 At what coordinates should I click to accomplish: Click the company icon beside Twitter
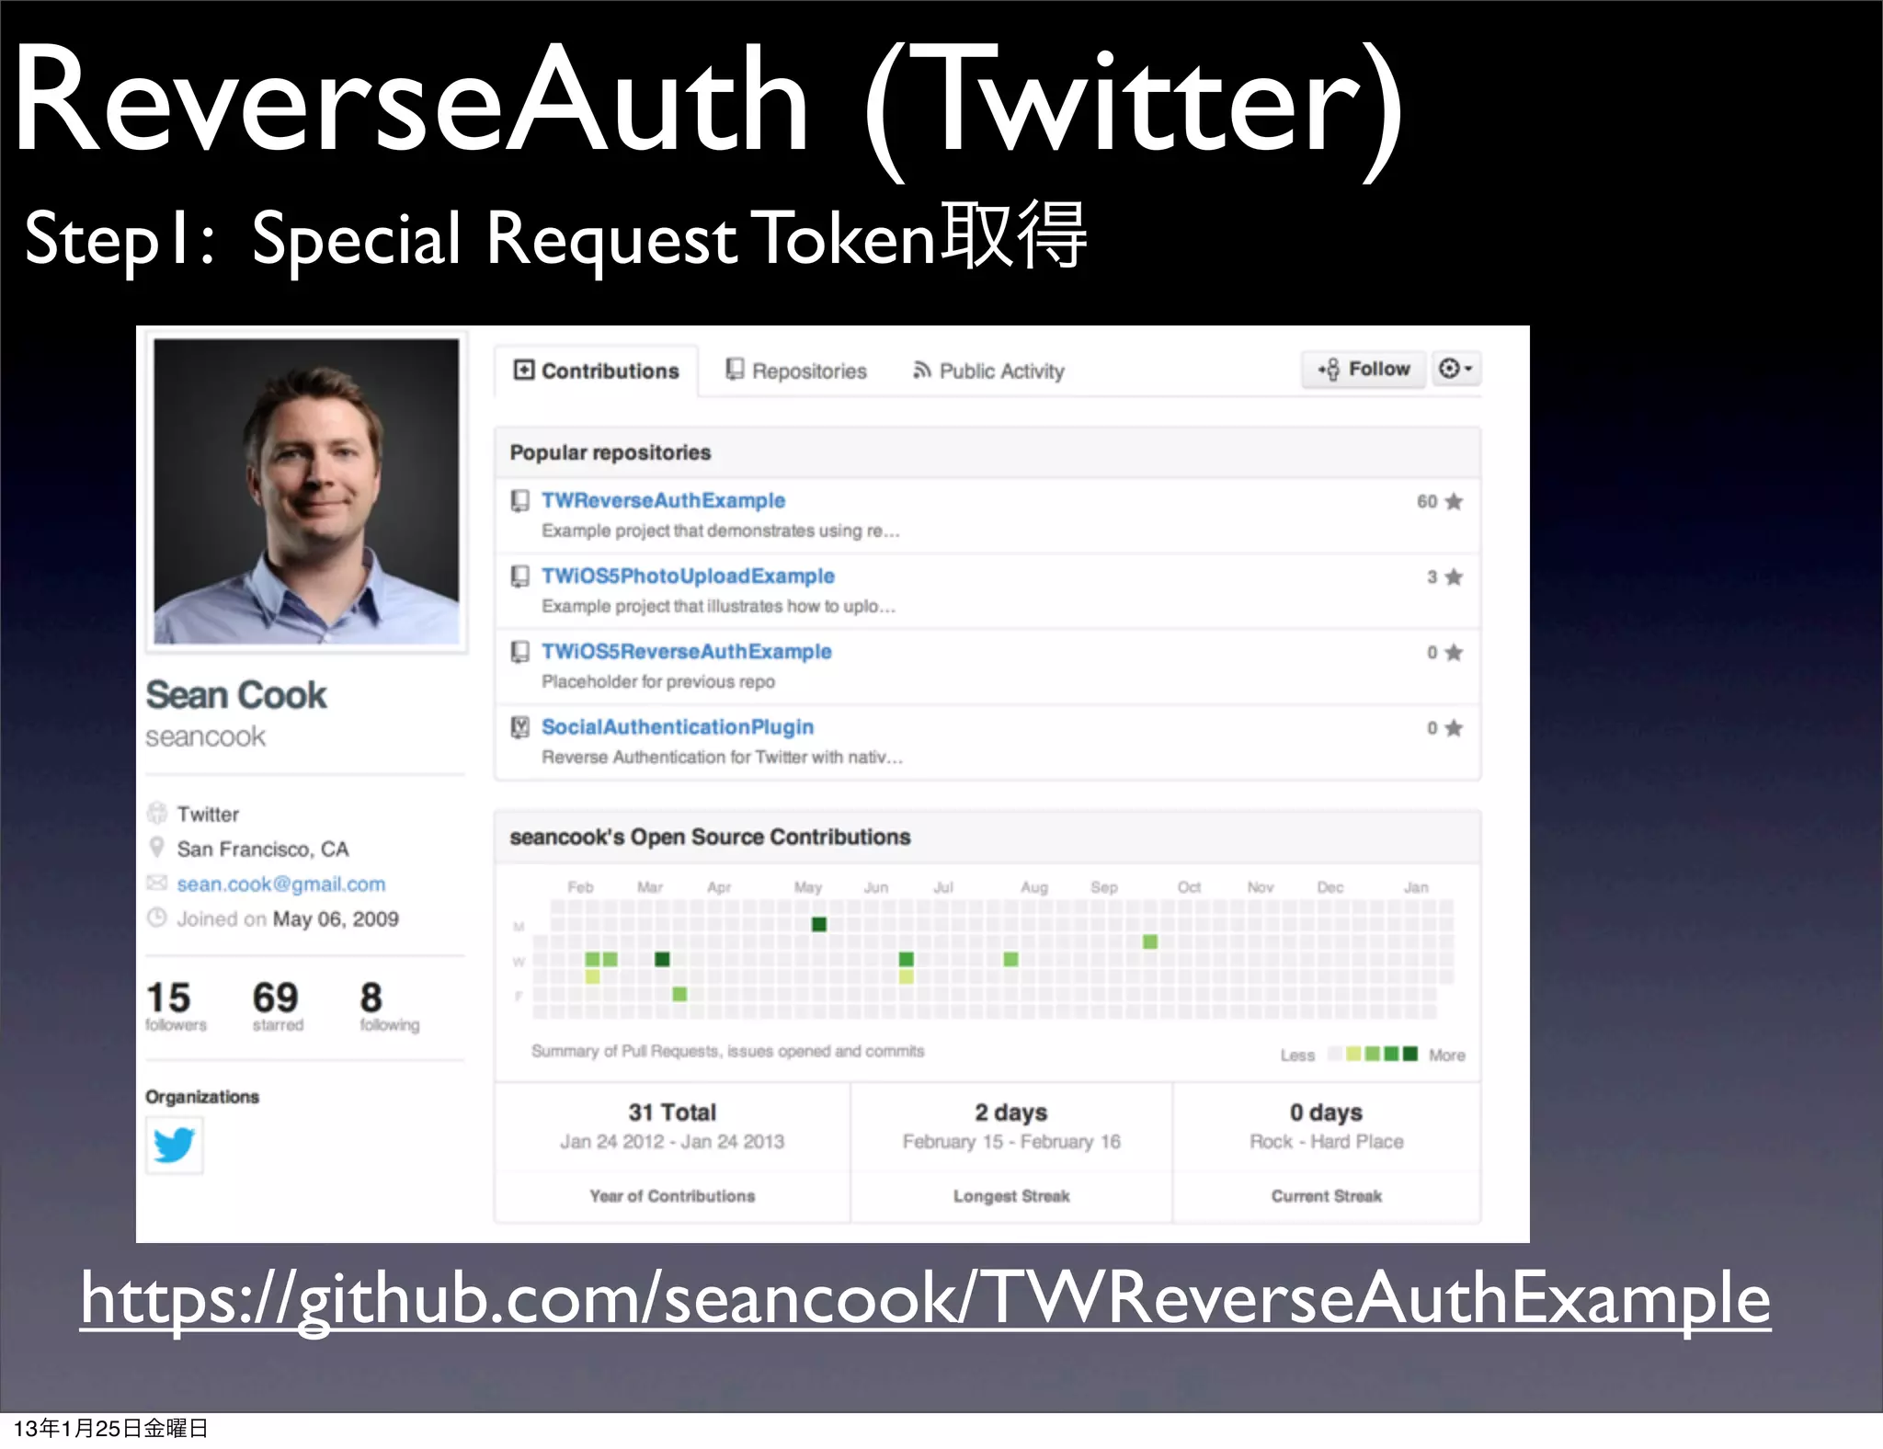(x=157, y=813)
